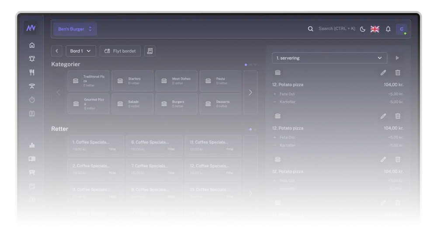The width and height of the screenshot is (437, 232).
Task: Open the Home icon in the sidebar
Action: point(32,45)
